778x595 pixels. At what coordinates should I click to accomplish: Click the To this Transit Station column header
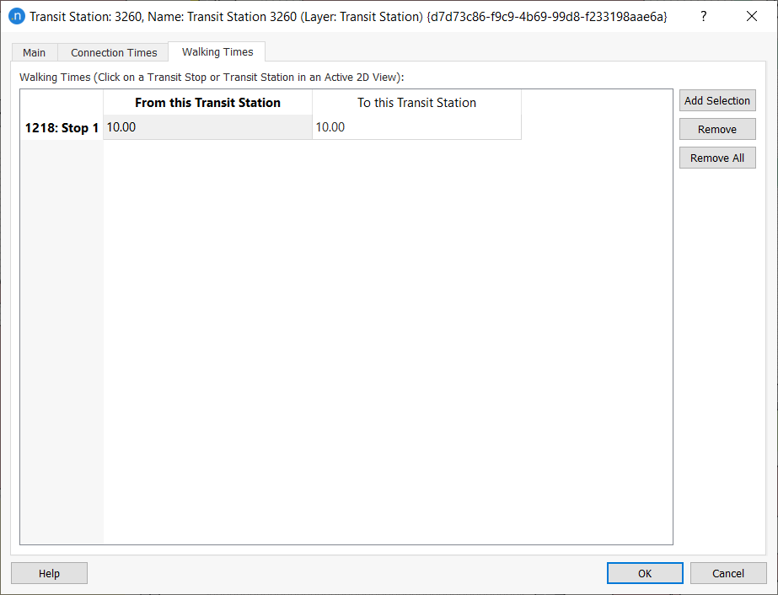pos(416,102)
